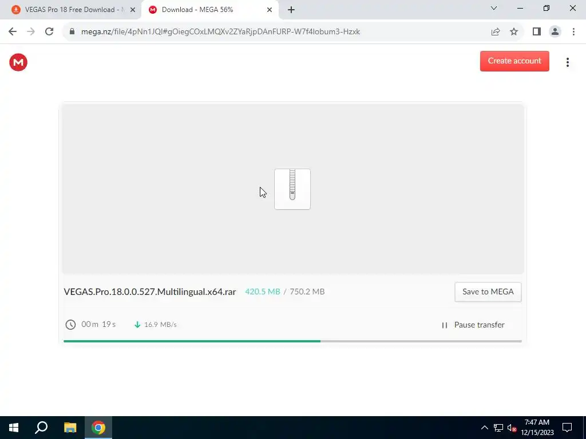Open Windows taskbar search

pos(41,428)
